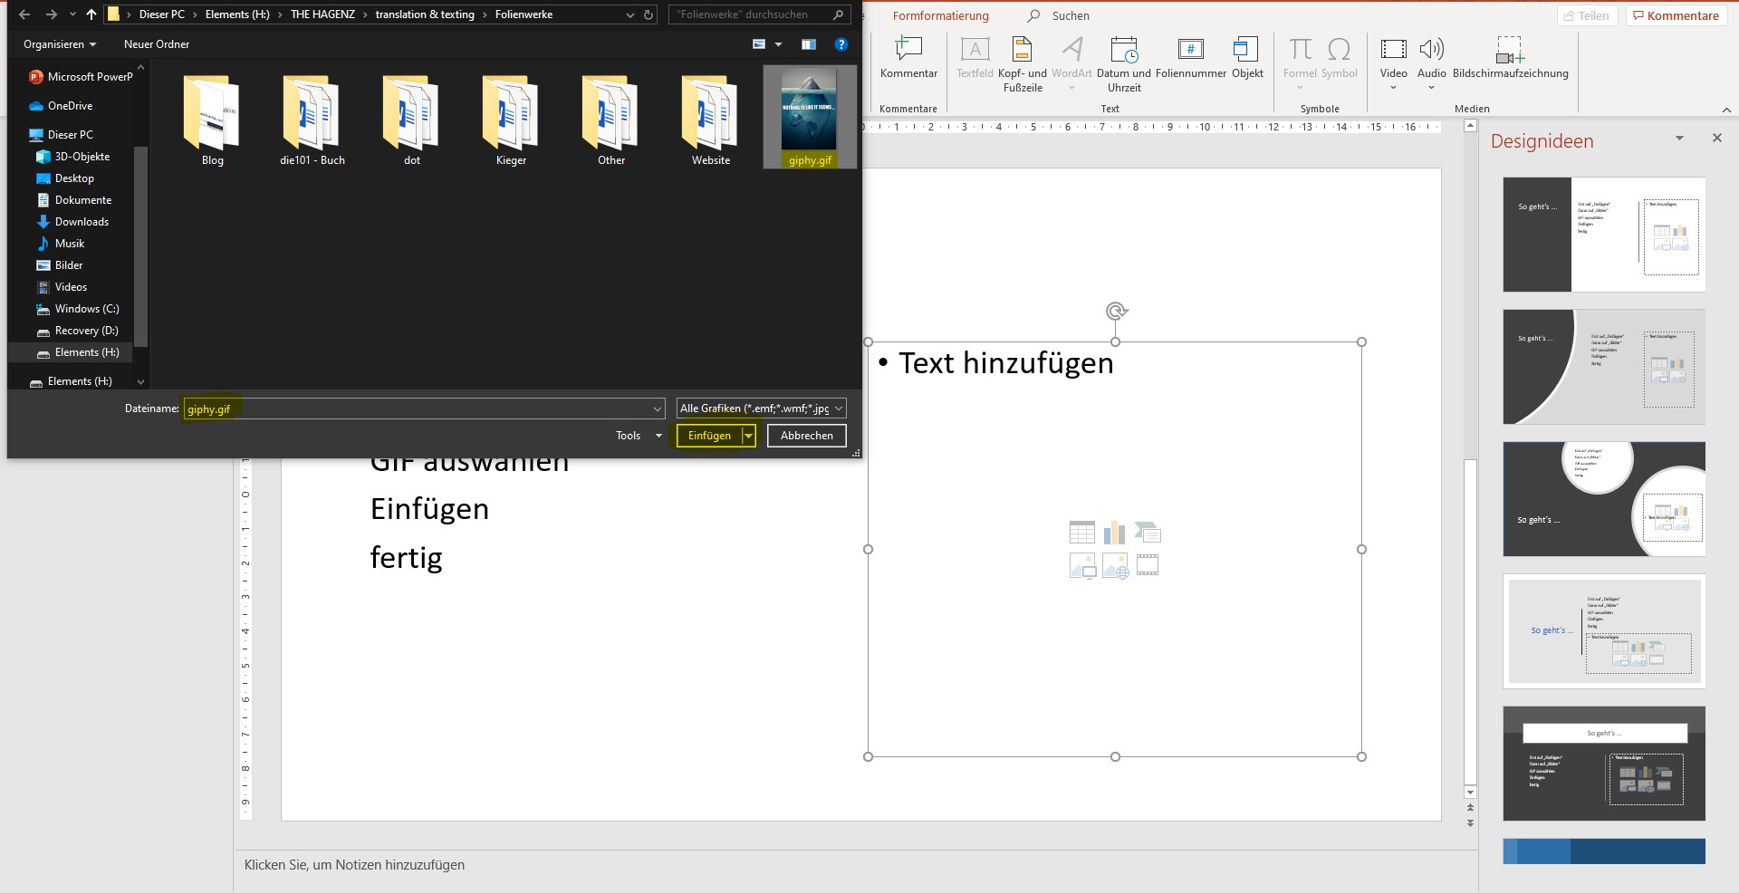Select the giphy.gif file thumbnail
Screen dimensions: 1739x894
pos(810,116)
